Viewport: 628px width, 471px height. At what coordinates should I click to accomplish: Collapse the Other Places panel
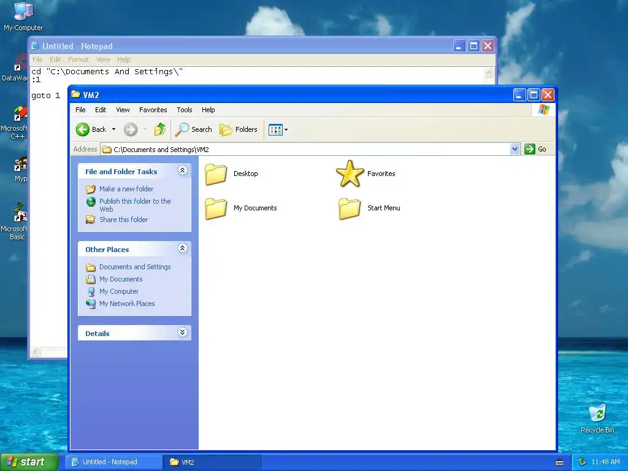click(x=182, y=248)
